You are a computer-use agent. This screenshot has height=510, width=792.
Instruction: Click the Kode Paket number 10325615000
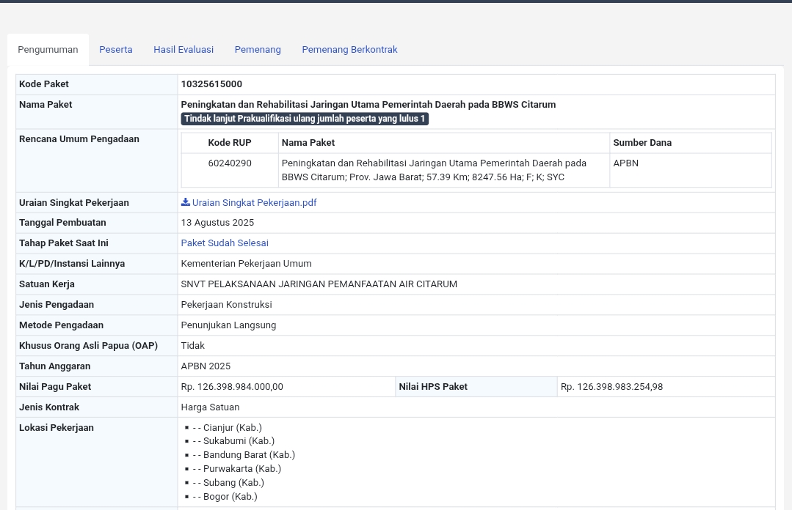[x=211, y=84]
